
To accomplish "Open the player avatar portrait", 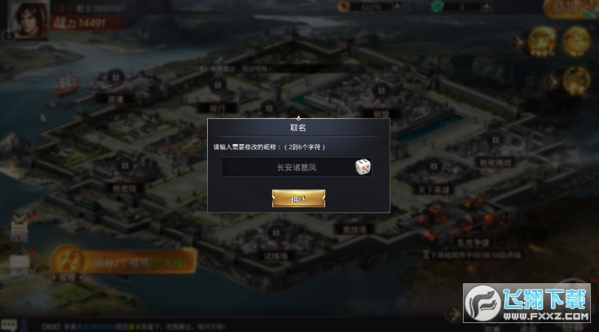I will pyautogui.click(x=29, y=20).
